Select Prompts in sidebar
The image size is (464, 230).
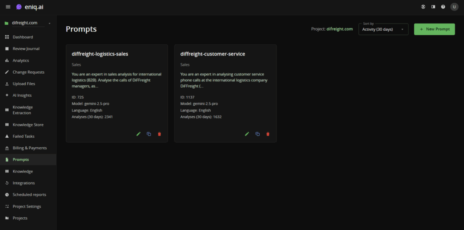(x=28, y=160)
